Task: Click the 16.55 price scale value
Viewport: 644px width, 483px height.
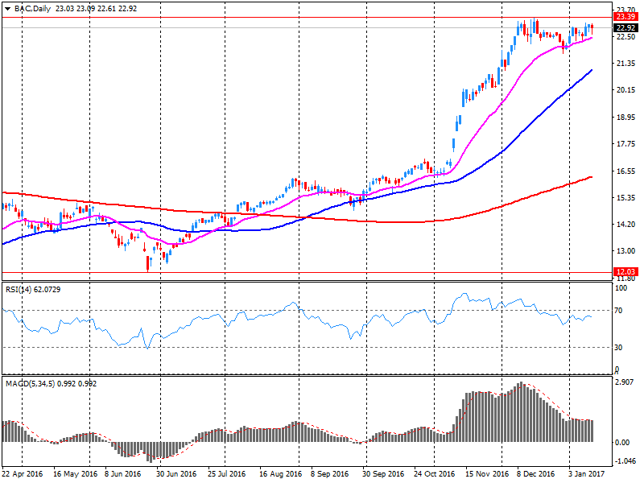Action: pos(625,171)
